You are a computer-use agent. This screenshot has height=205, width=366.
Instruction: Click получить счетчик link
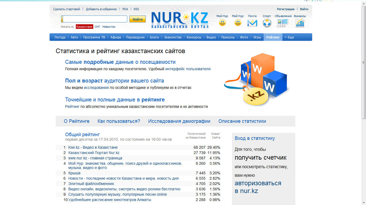pyautogui.click(x=261, y=157)
